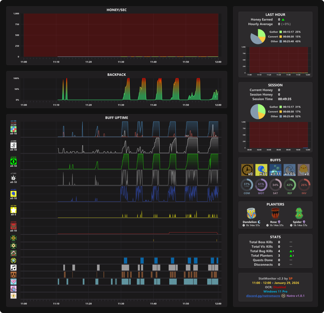Screen dimensions: 324x313
Task: Click the Disconnects label in Stats
Action: click(x=263, y=265)
